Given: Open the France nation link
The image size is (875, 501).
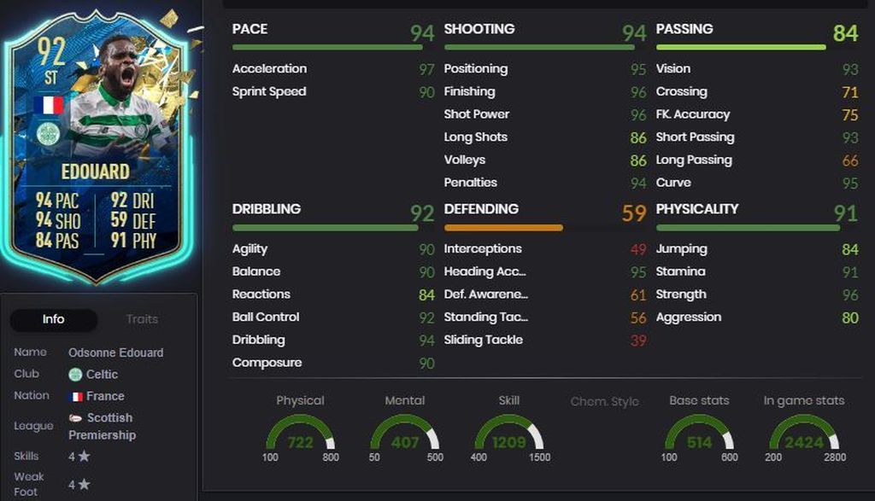Looking at the screenshot, I should [x=105, y=396].
